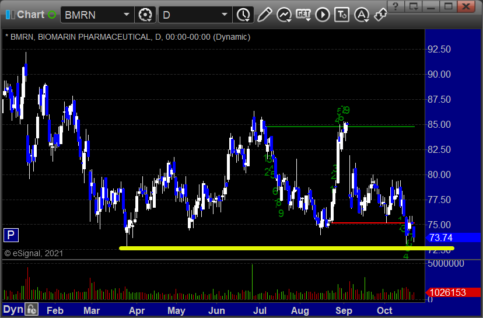
Task: Open the alerts 'A' circle icon
Action: coord(362,15)
